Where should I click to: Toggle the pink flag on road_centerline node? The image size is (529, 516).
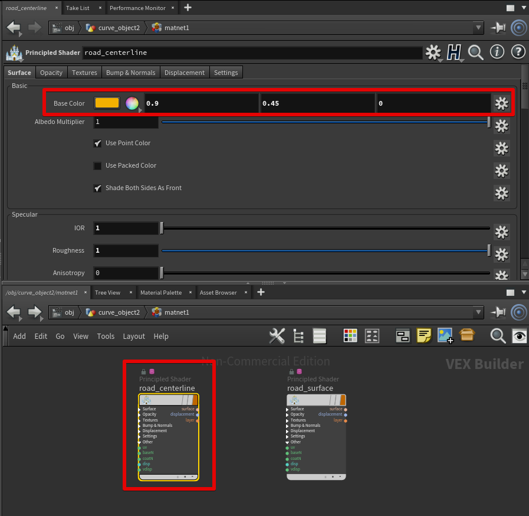pos(152,371)
